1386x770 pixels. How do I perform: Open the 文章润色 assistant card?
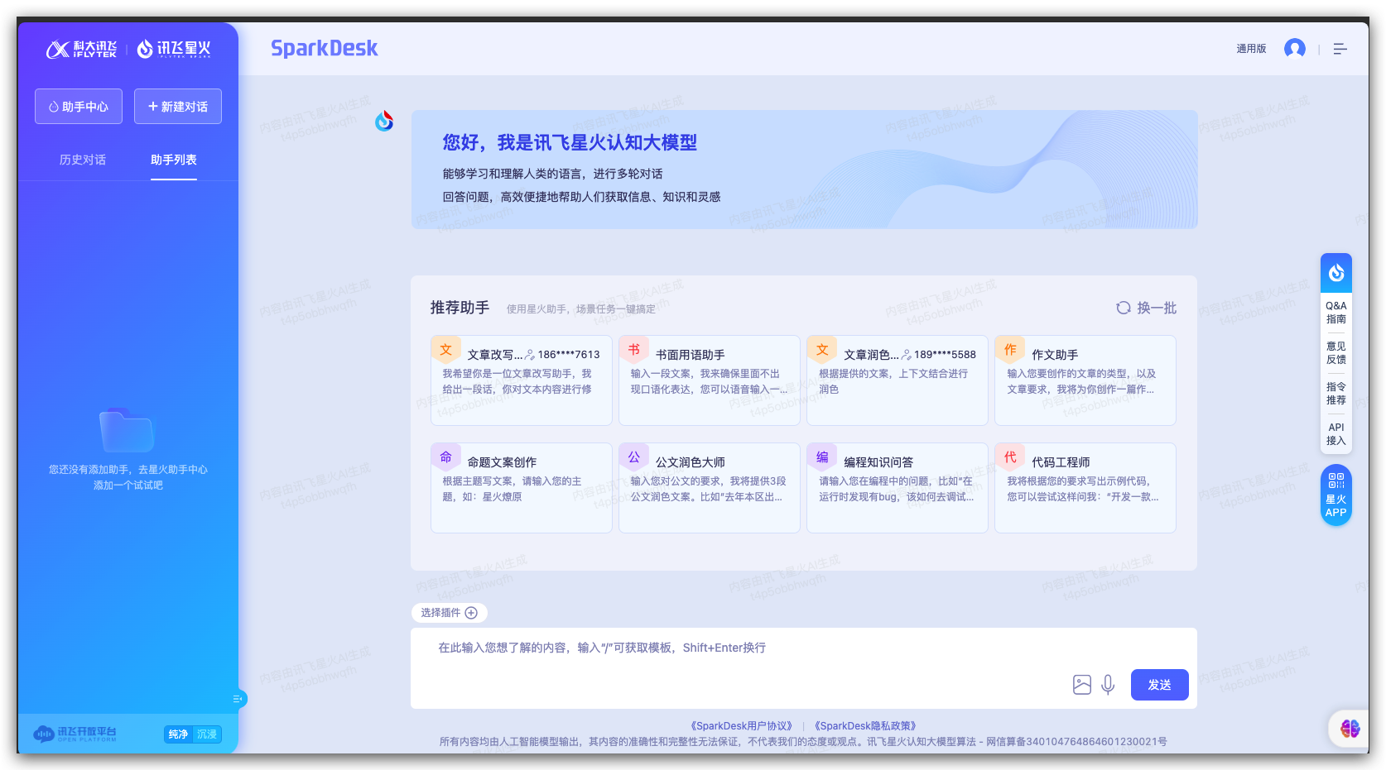pyautogui.click(x=898, y=380)
